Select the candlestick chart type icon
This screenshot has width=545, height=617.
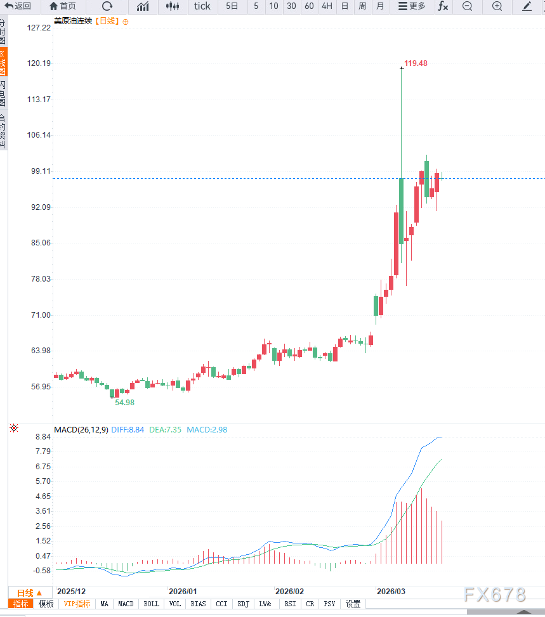[x=172, y=6]
